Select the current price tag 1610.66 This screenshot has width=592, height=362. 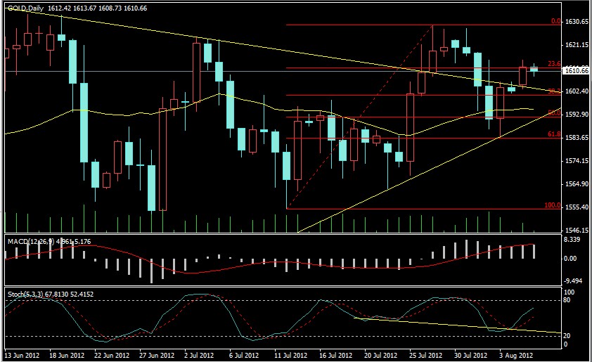[576, 70]
